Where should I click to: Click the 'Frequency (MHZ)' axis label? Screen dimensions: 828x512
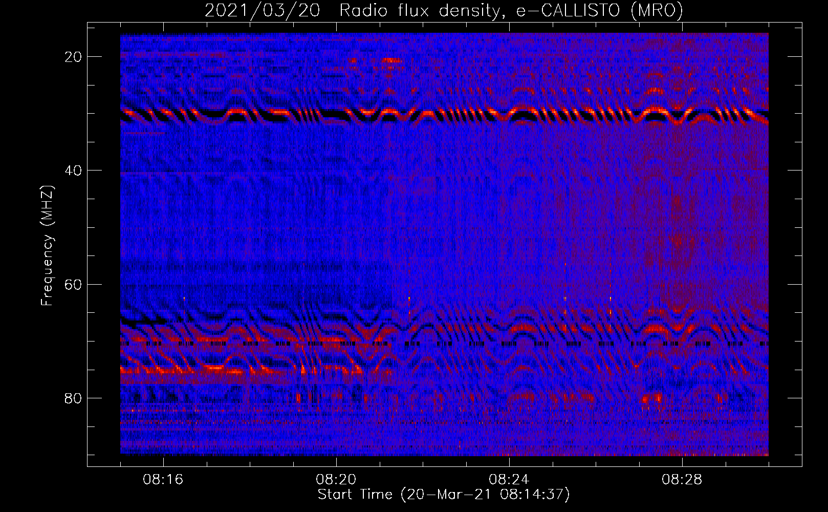[x=47, y=246]
